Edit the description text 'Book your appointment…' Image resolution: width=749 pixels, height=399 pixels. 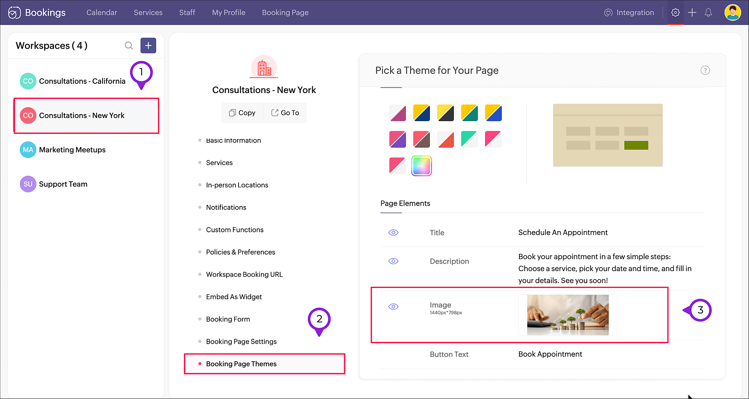[605, 268]
